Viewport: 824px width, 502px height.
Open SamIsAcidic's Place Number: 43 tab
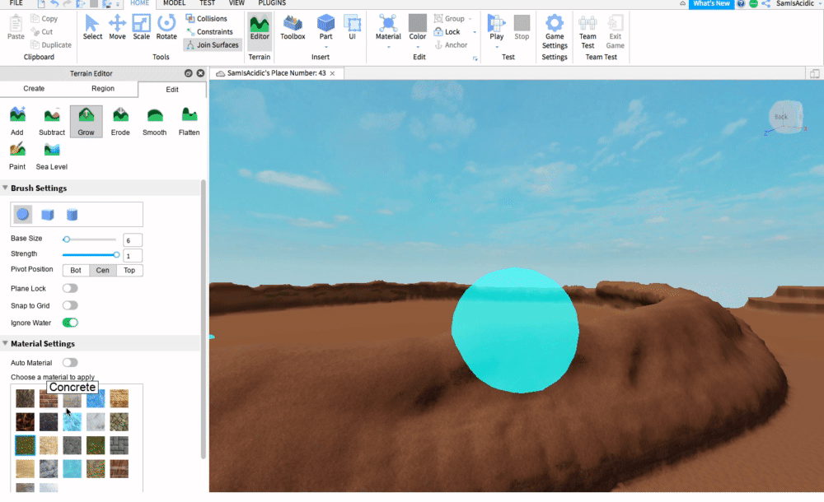pyautogui.click(x=276, y=73)
